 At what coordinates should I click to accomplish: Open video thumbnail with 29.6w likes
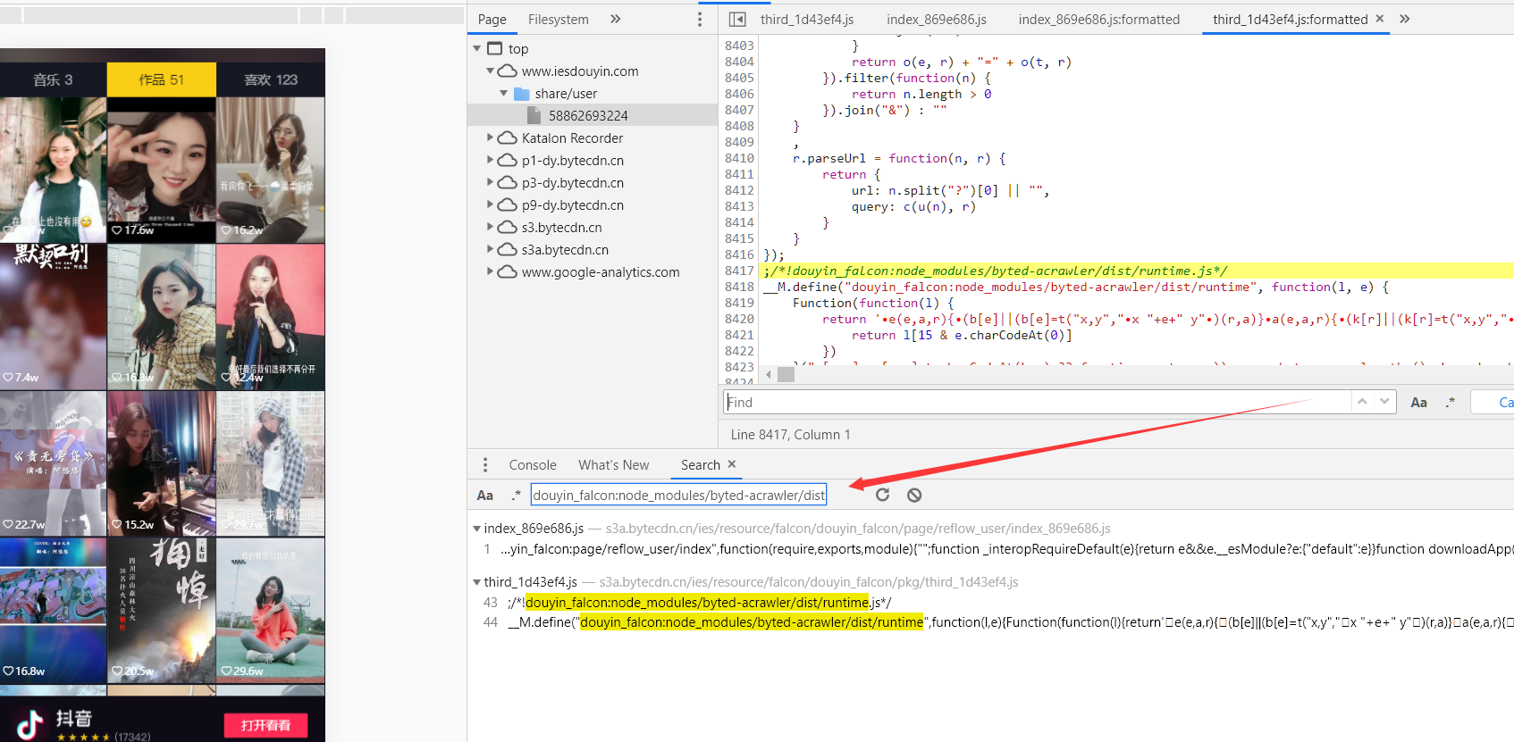(271, 610)
